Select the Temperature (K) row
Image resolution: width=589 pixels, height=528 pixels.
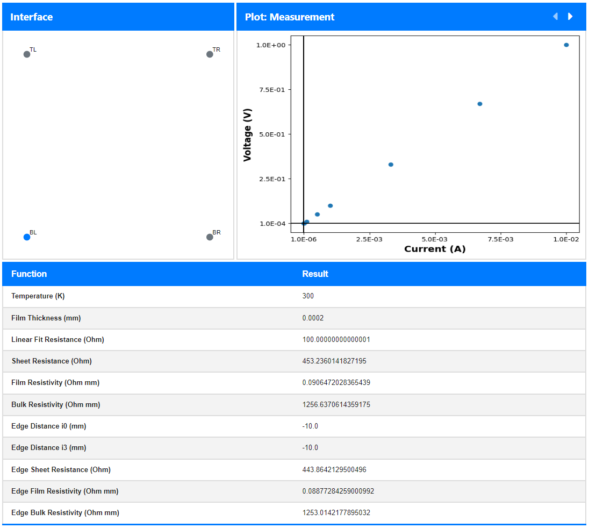click(x=294, y=296)
